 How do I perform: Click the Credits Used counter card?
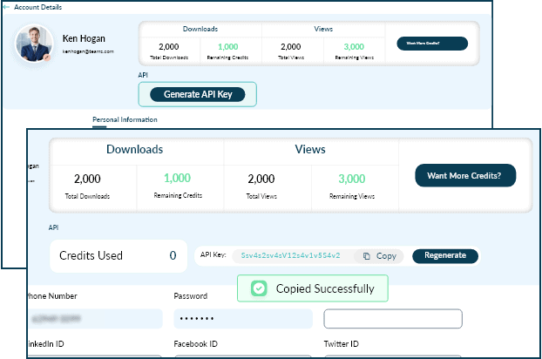pos(119,255)
